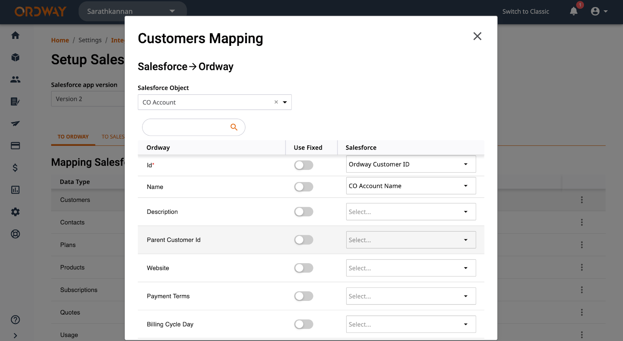Click the Quotes data type row
Image resolution: width=623 pixels, height=341 pixels.
(x=70, y=313)
